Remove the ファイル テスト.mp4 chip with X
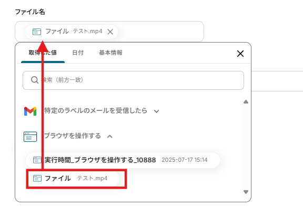Screen dimensions: 303x207 (110, 32)
